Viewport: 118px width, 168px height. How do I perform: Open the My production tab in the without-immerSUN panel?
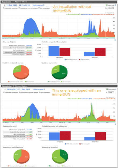(6, 2)
